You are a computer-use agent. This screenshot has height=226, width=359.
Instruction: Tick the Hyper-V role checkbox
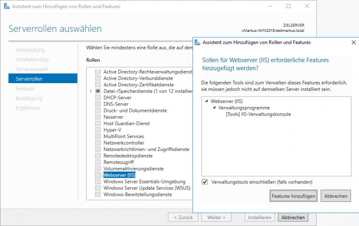pos(98,130)
